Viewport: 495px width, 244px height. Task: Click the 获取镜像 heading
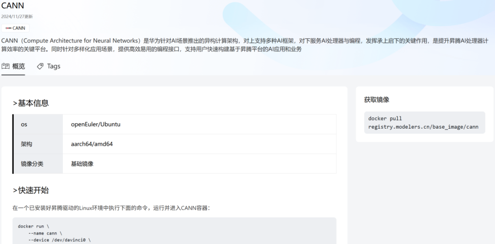pyautogui.click(x=377, y=100)
